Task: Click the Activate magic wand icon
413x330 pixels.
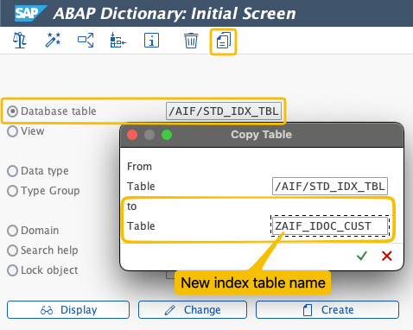Action: [53, 40]
